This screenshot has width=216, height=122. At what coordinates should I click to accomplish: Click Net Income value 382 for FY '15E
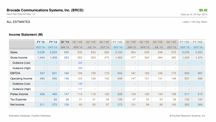pyautogui.click(x=187, y=105)
